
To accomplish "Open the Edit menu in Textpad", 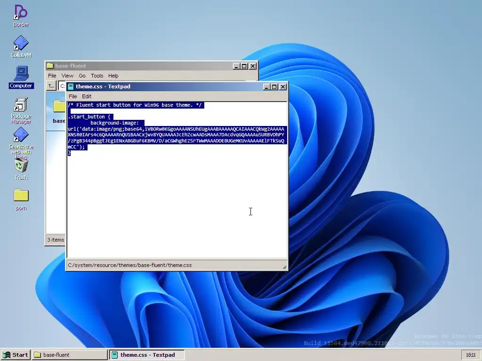I will (87, 96).
